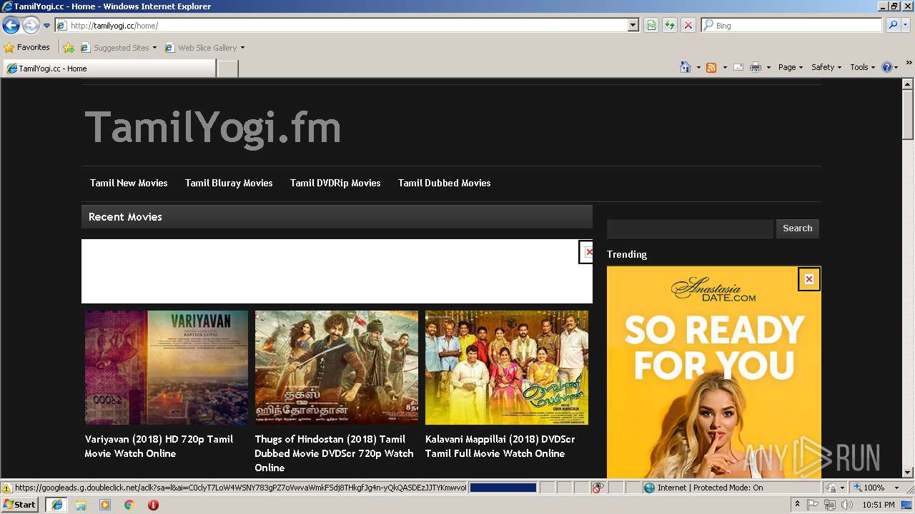This screenshot has width=915, height=514.
Task: Click the site search text field
Action: (x=690, y=228)
